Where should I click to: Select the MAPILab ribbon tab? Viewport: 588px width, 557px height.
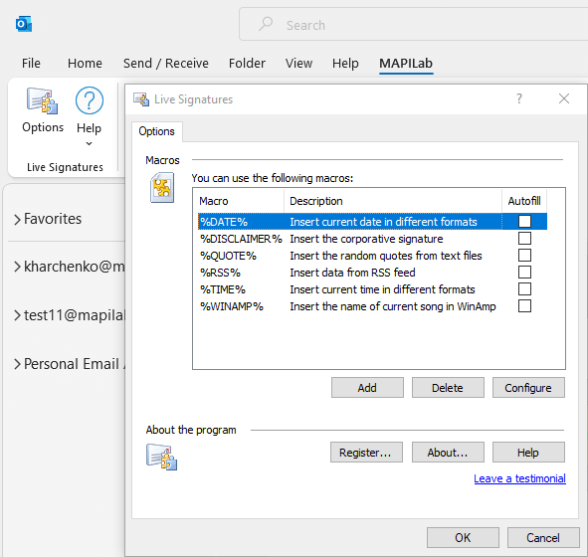(x=406, y=63)
